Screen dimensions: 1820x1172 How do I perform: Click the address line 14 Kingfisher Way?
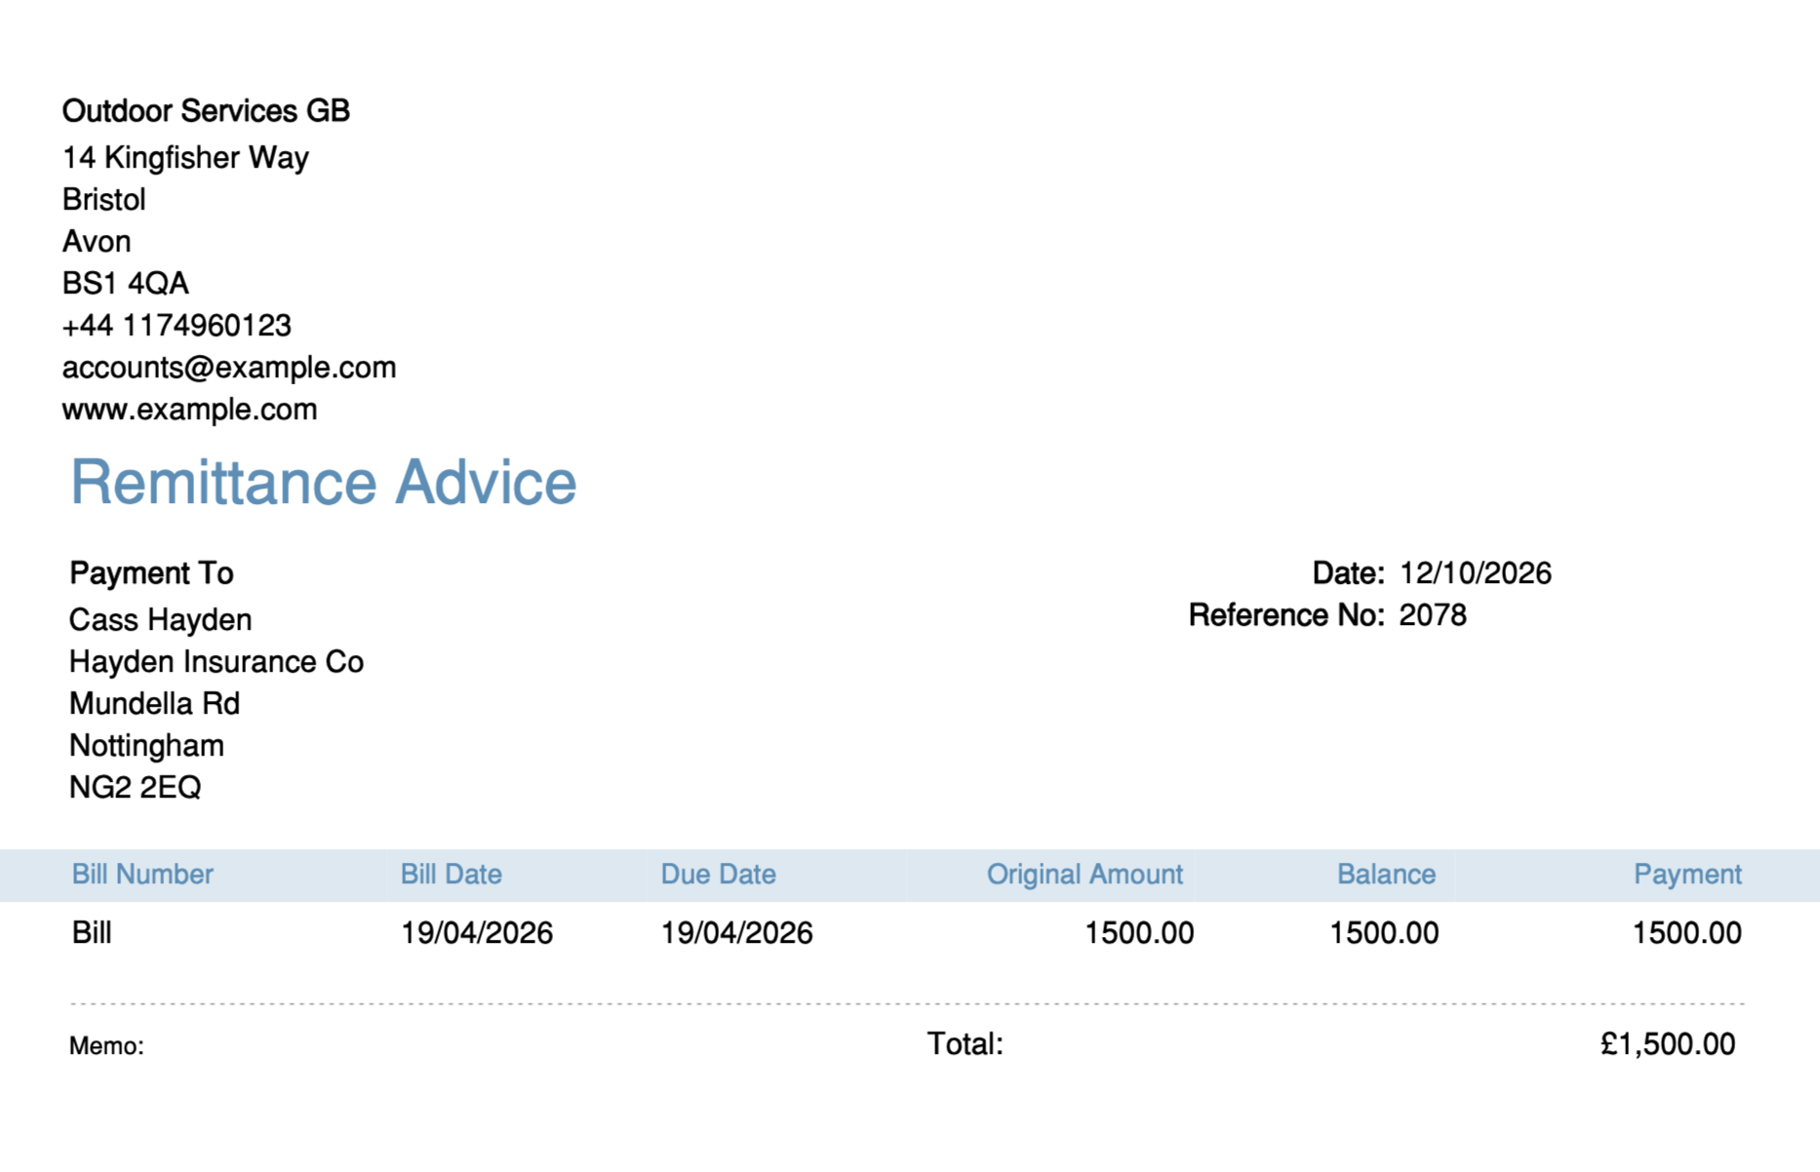185,157
